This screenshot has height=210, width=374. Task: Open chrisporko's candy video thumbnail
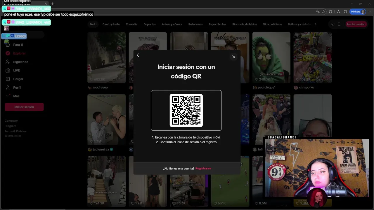tap(313, 58)
